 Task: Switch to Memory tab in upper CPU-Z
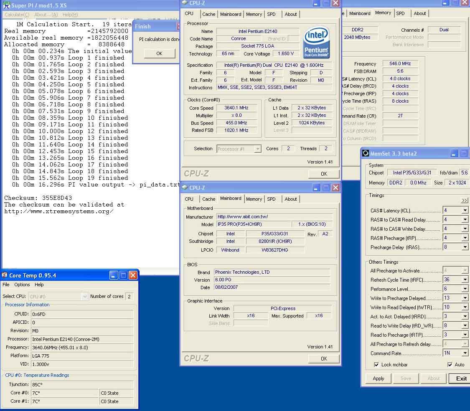(x=254, y=14)
